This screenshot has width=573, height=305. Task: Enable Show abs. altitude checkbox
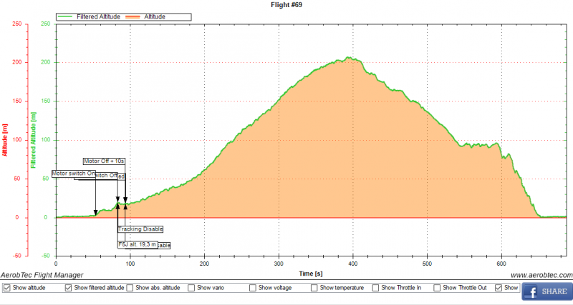[130, 288]
